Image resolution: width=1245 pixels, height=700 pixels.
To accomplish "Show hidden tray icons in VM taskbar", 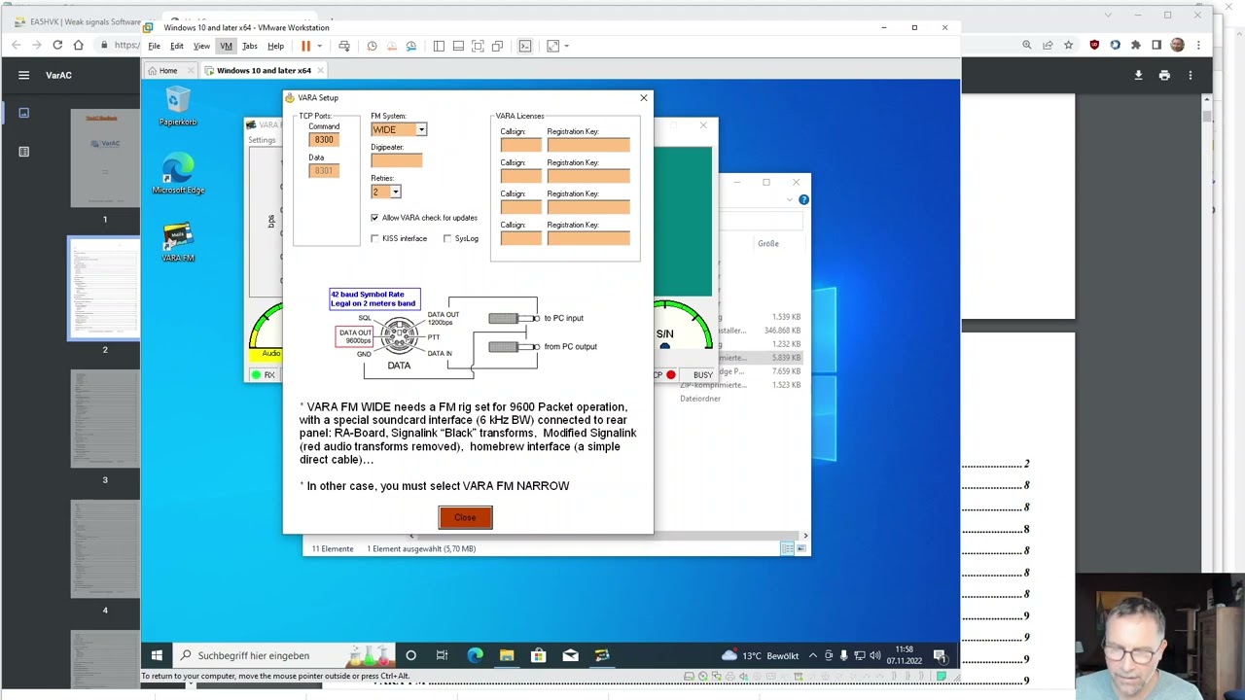I will coord(813,655).
